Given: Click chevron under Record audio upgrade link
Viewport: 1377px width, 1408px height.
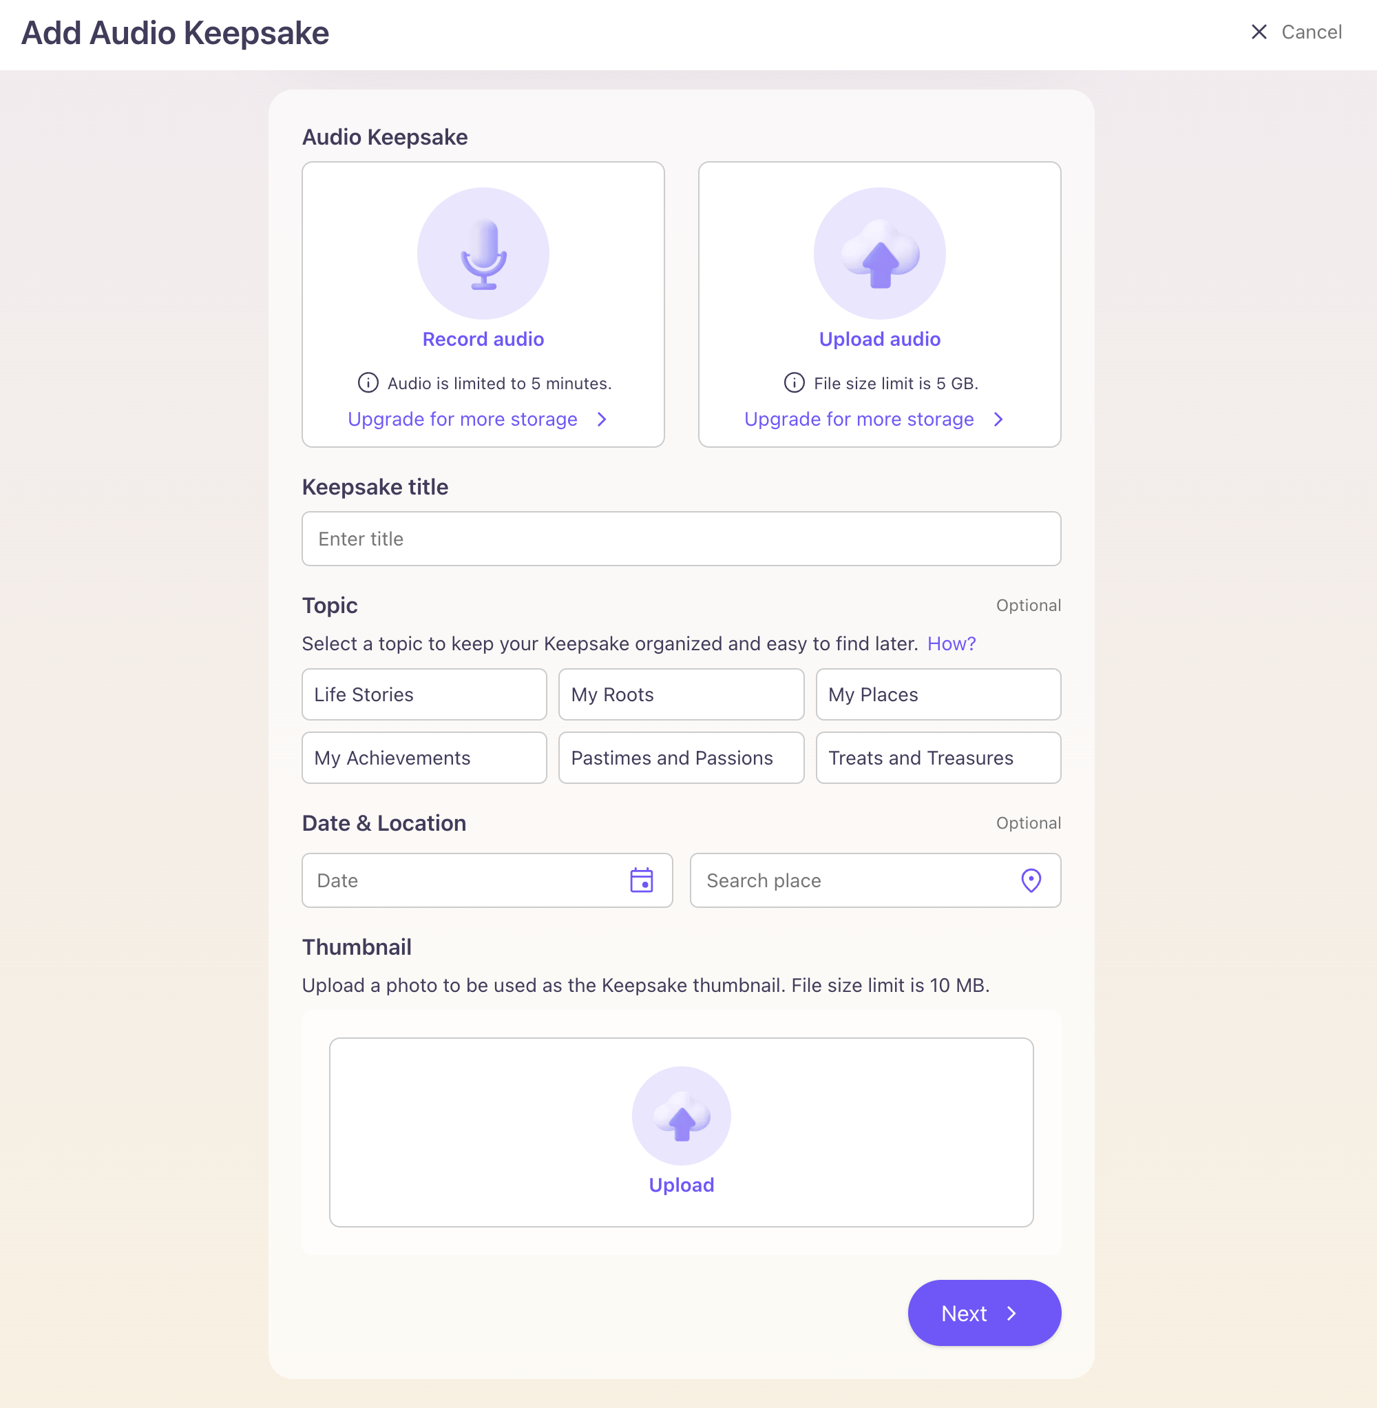Looking at the screenshot, I should [602, 420].
